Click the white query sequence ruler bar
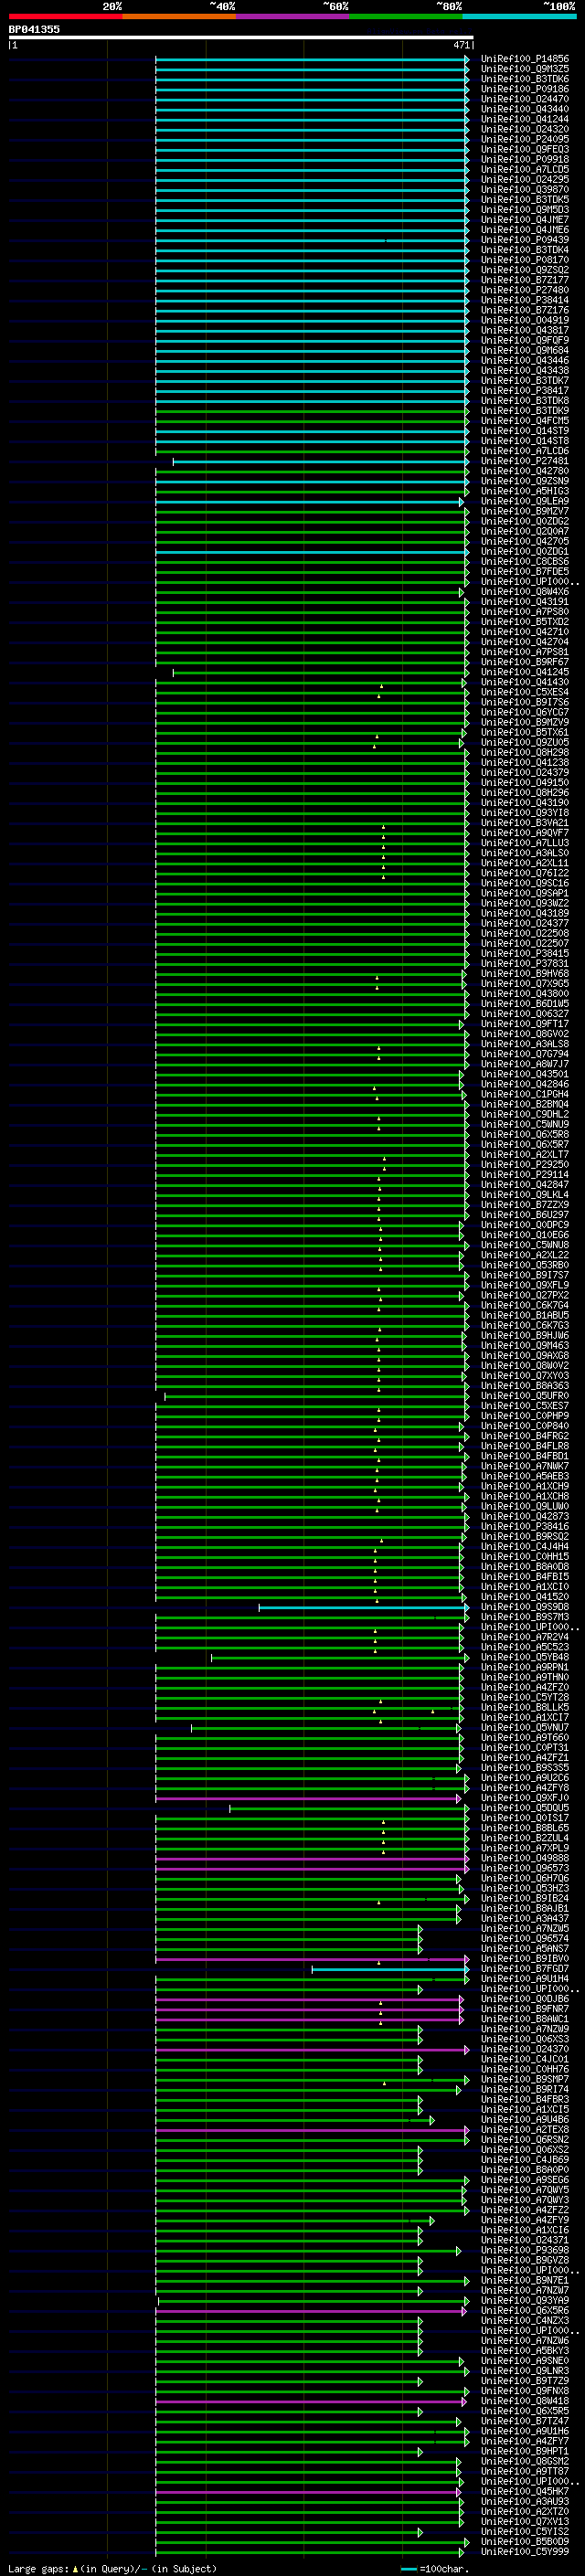 pyautogui.click(x=241, y=37)
